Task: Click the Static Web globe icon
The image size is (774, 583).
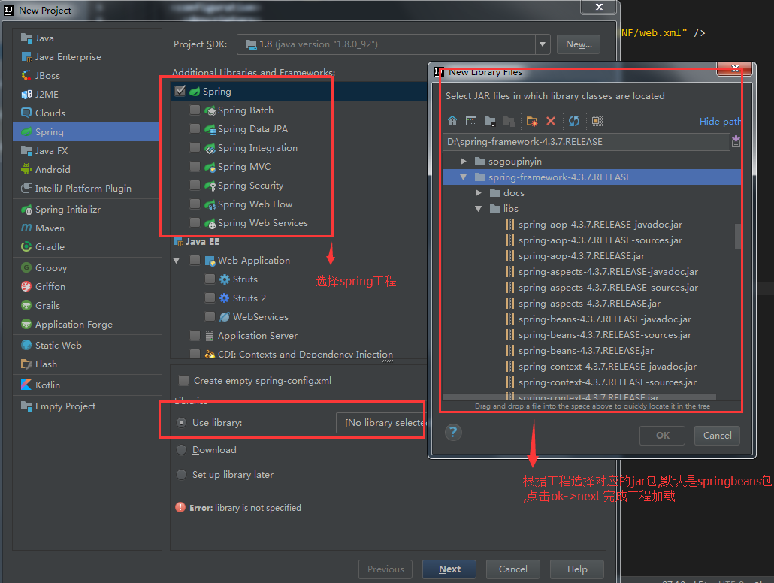Action: click(26, 345)
